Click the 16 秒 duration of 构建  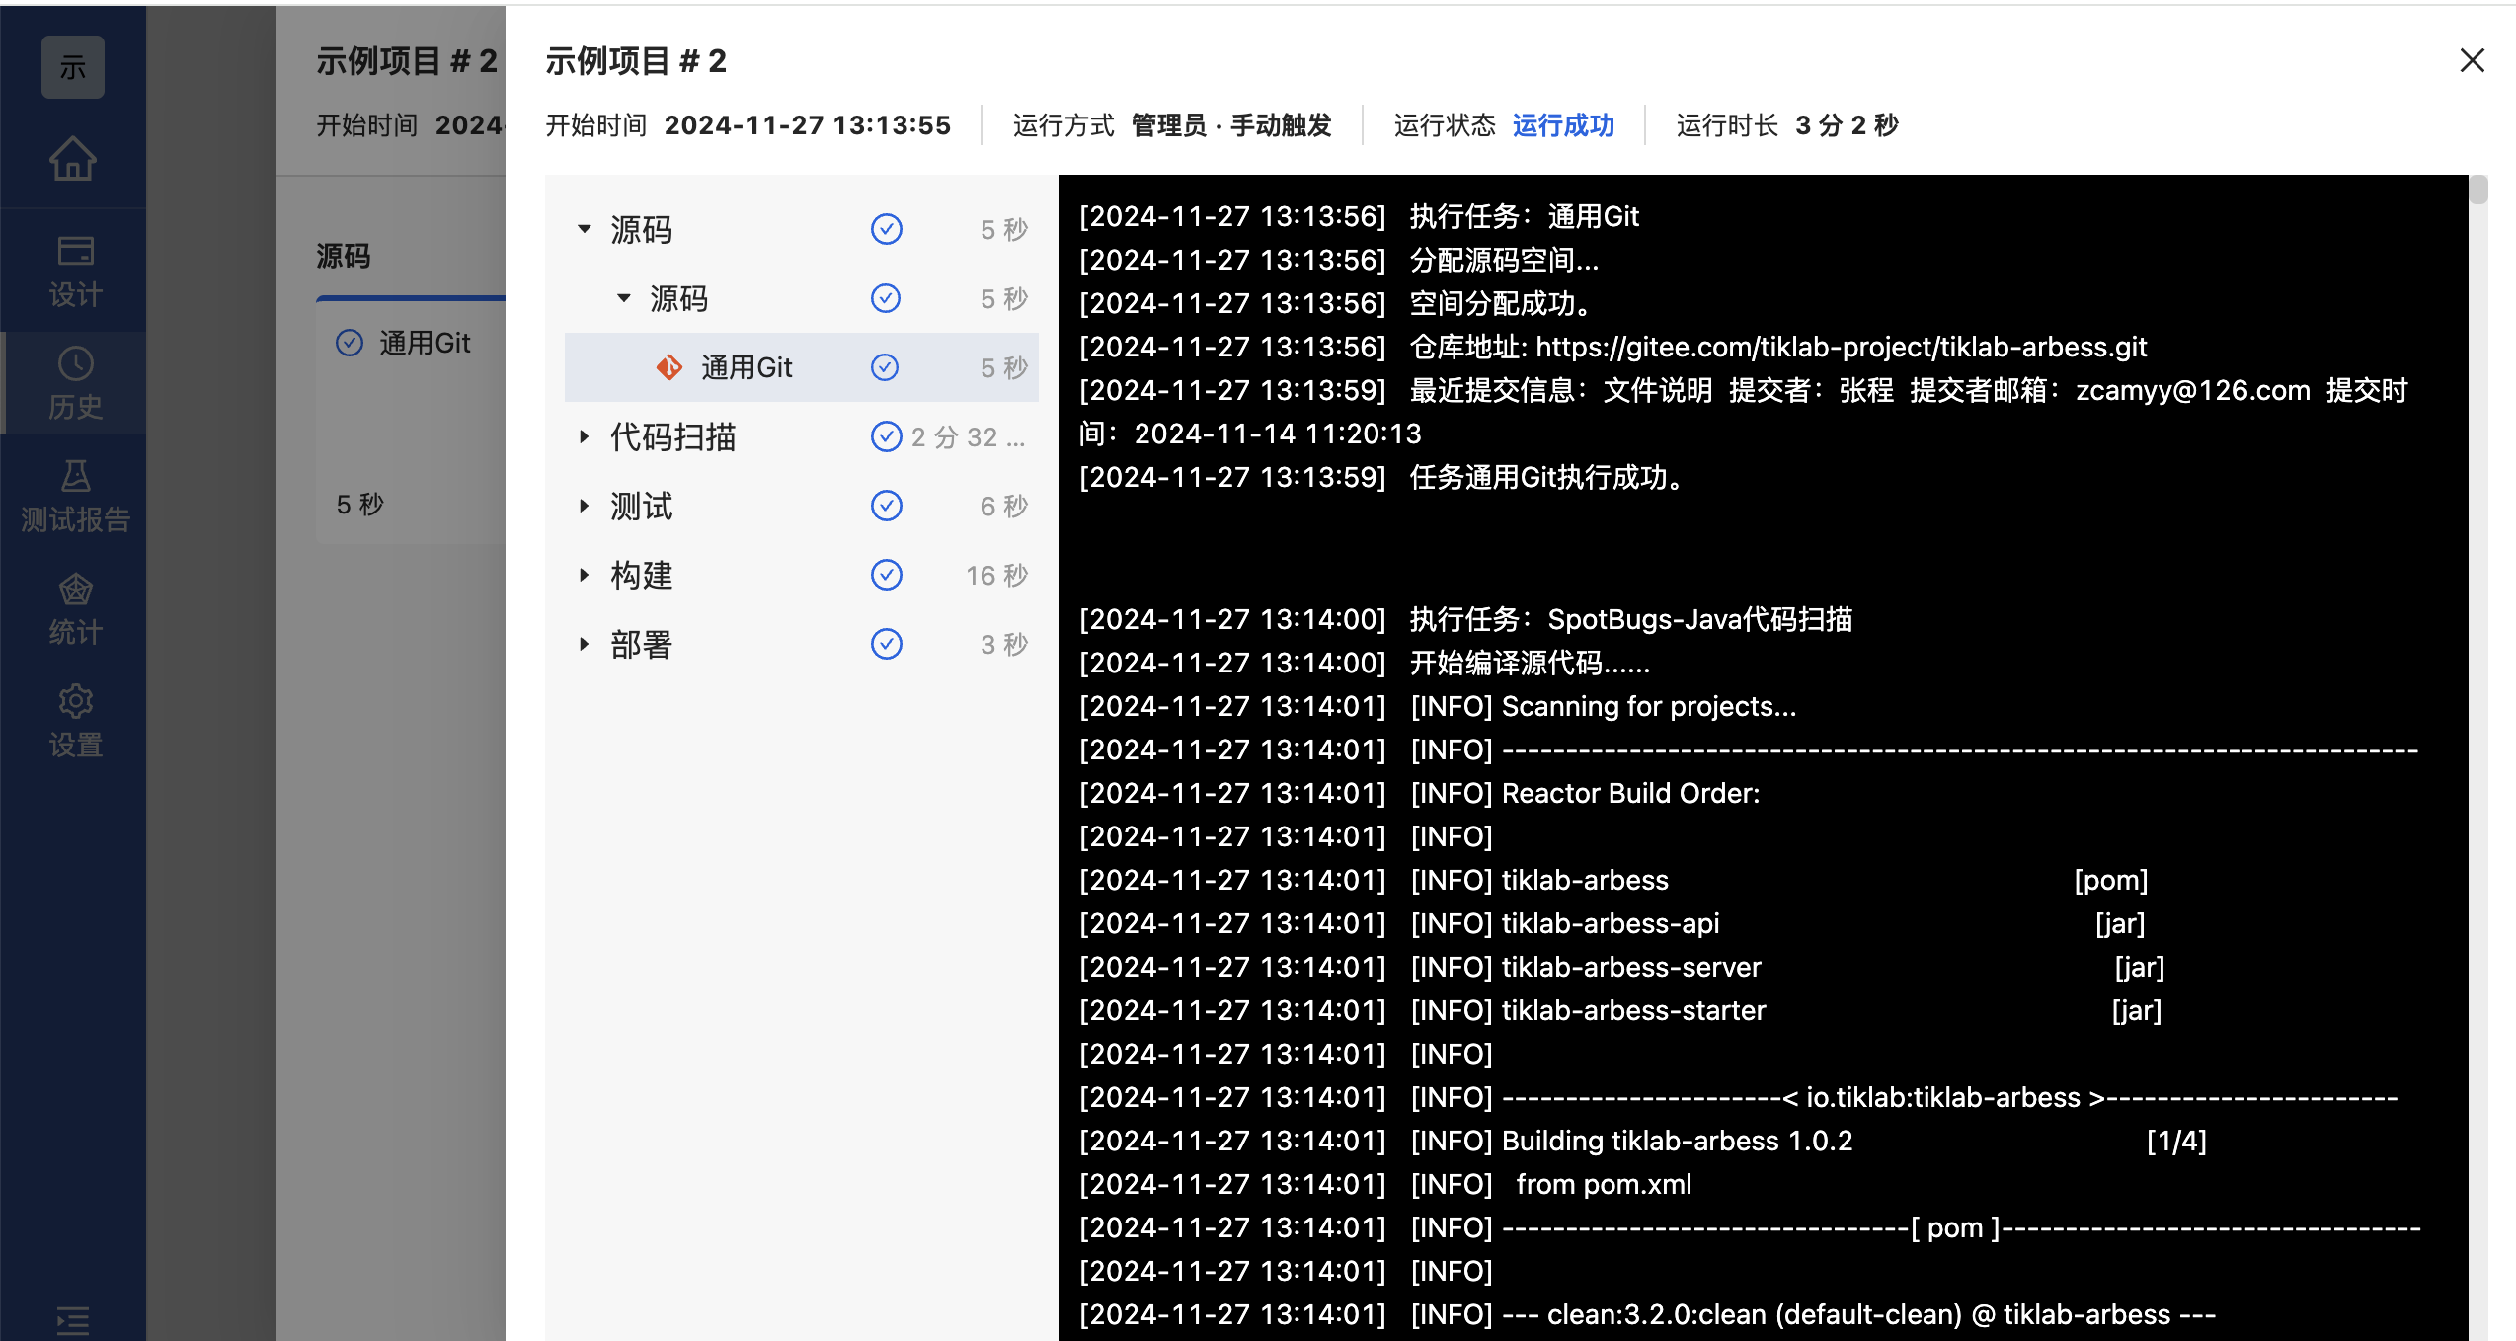997,575
